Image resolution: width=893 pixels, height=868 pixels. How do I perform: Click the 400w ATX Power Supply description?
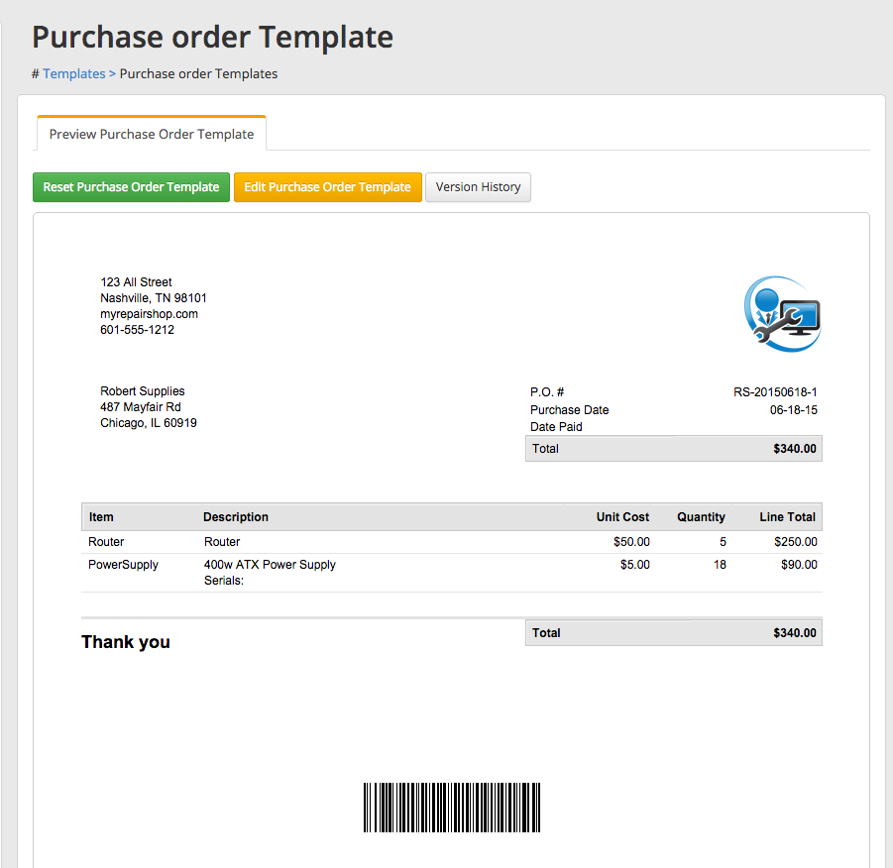point(270,565)
